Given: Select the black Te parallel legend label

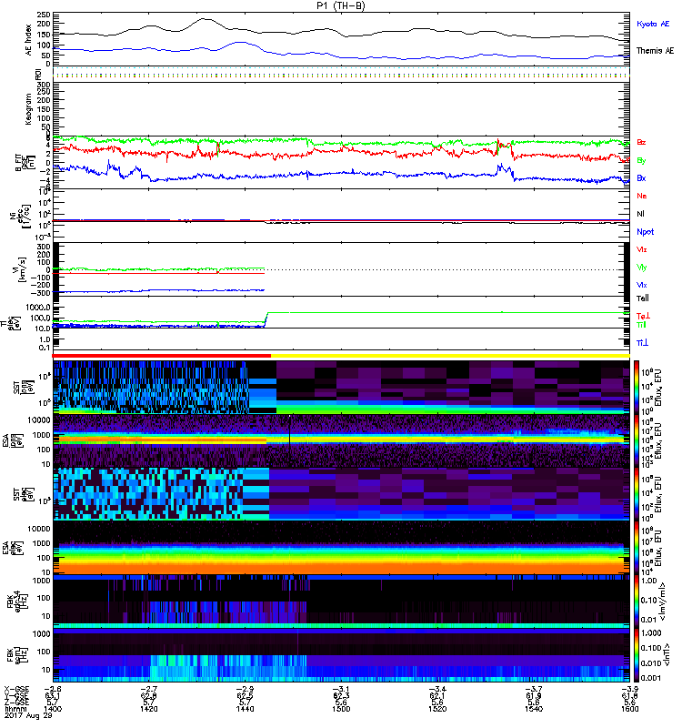Looking at the screenshot, I should [643, 298].
